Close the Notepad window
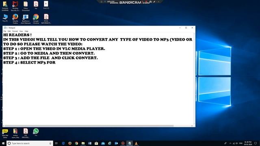Screen dimensions: 260x146 click(x=192, y=28)
